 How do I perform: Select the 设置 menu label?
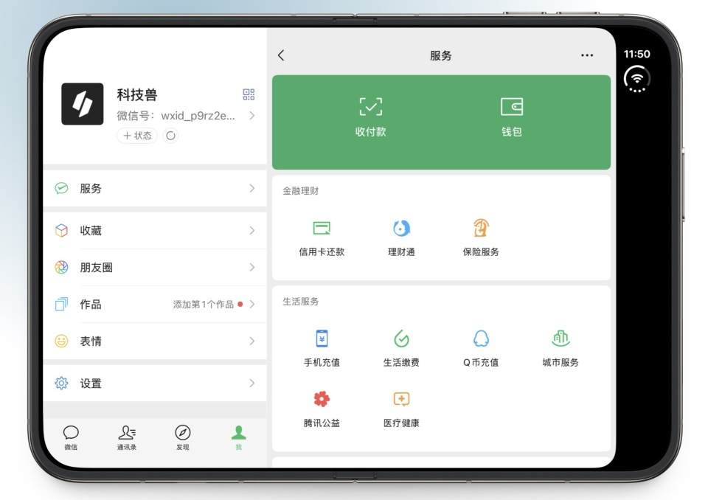(91, 383)
